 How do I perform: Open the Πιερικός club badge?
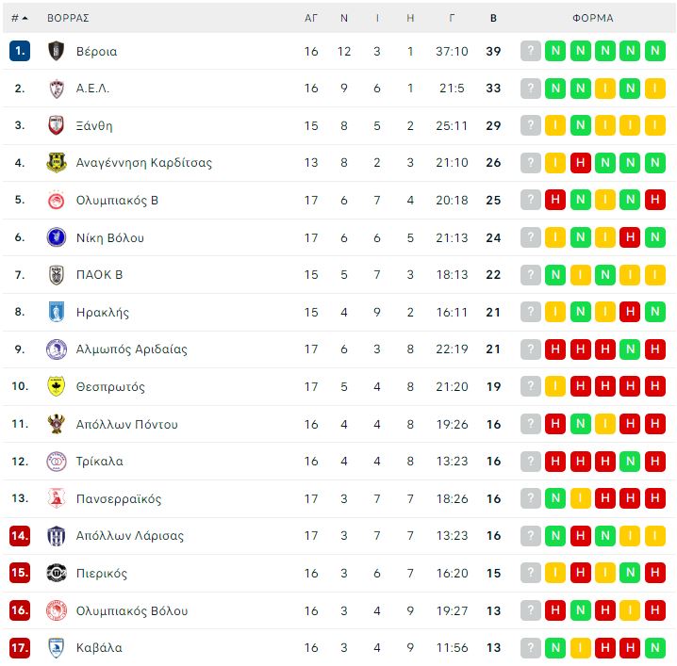[57, 573]
